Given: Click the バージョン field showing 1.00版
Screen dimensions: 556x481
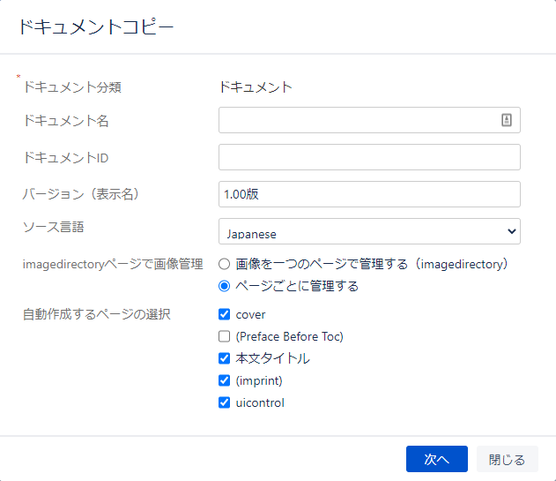Looking at the screenshot, I should (x=369, y=194).
